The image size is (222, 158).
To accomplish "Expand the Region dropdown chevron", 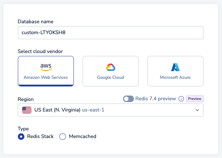I will 197,110.
